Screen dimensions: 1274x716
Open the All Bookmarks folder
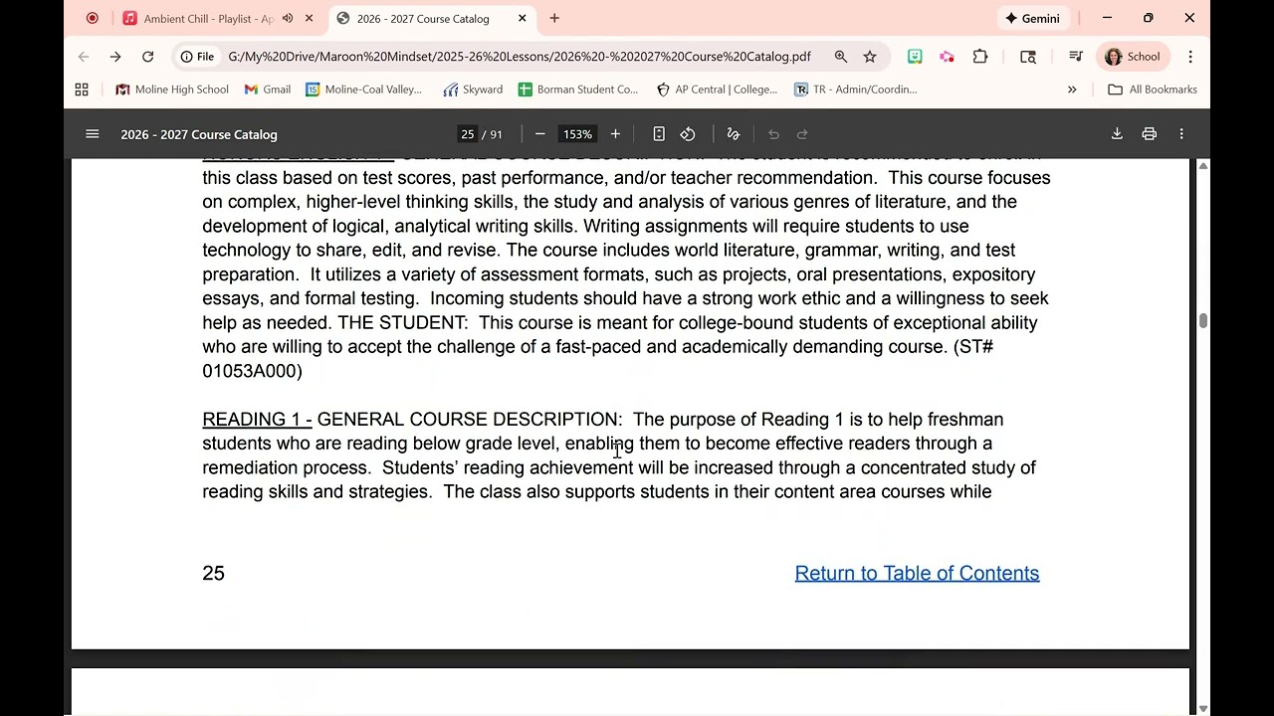click(x=1153, y=89)
